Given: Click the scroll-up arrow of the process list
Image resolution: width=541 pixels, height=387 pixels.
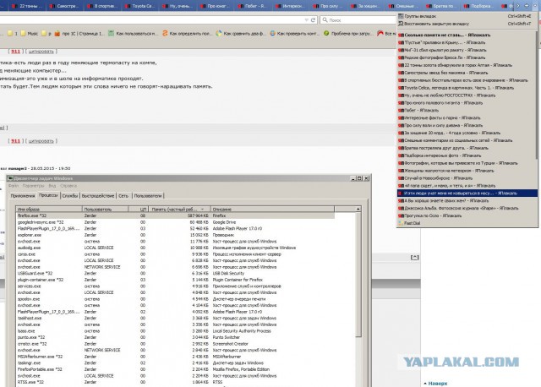Looking at the screenshot, I should coord(358,209).
